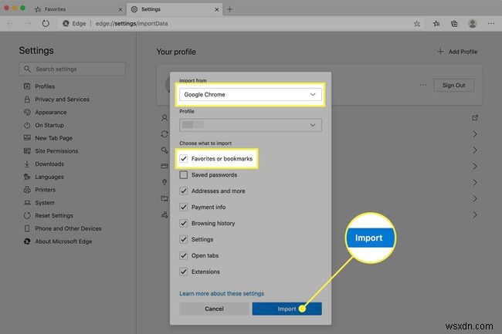This screenshot has width=502, height=334.
Task: Click the three-dot options beside Sign Out
Action: [x=423, y=85]
